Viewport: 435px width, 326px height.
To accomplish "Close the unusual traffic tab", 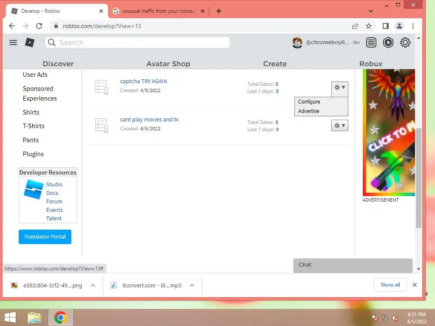I will (x=203, y=11).
